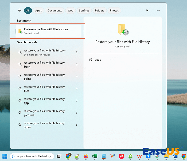Select the Photos filter tab
Image resolution: width=187 pixels, height=161 pixels.
click(x=114, y=11)
